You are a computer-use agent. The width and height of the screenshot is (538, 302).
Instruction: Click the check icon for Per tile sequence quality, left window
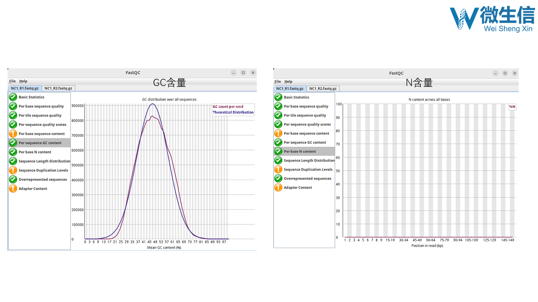(x=13, y=116)
